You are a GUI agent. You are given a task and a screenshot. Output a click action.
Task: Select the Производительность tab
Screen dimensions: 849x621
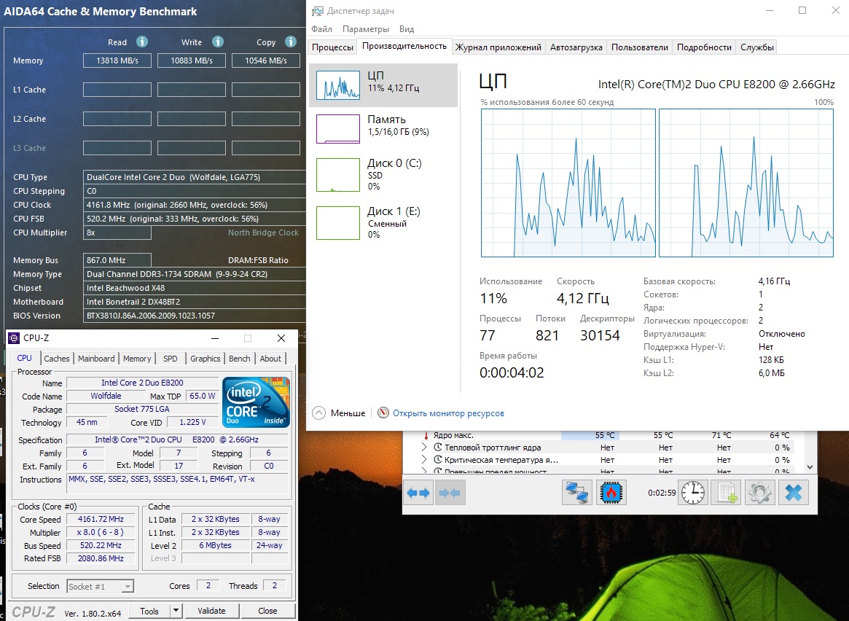404,47
